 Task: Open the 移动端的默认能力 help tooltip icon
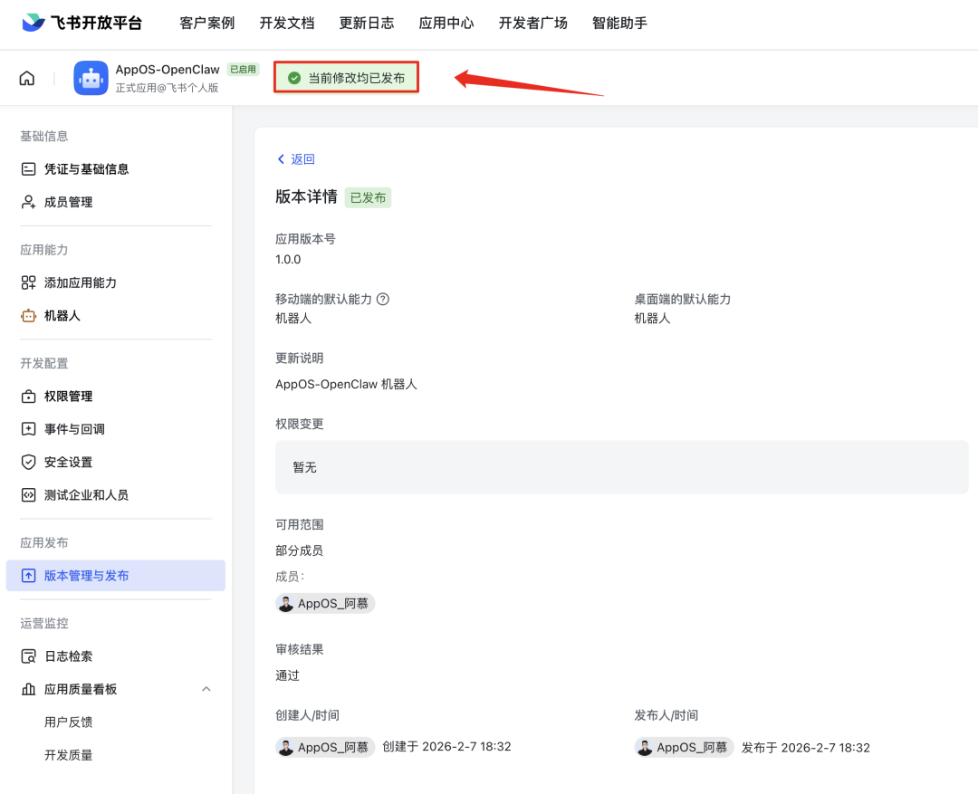384,299
